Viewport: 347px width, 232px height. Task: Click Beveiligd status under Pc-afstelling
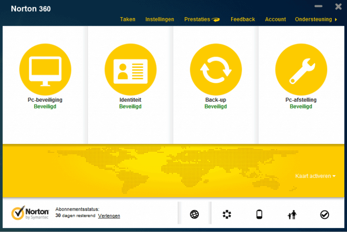tap(301, 106)
